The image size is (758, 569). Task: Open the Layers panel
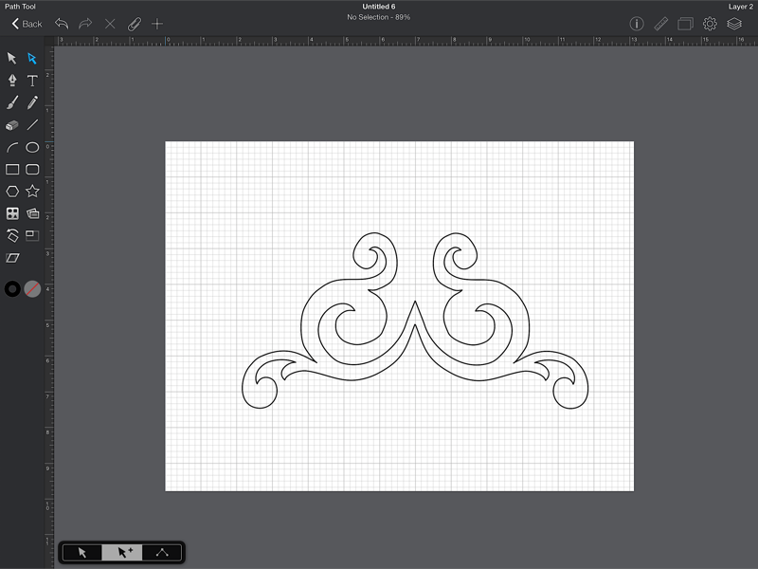pos(734,24)
